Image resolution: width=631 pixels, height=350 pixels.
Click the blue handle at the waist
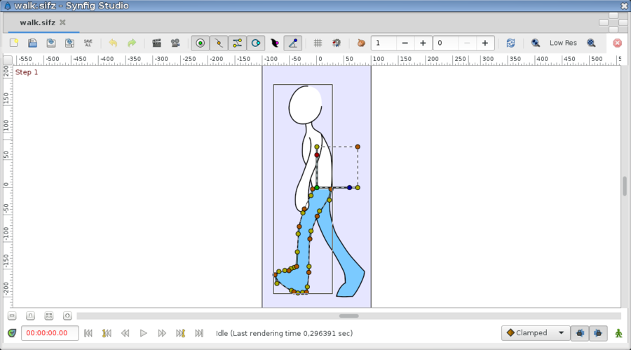click(x=349, y=188)
